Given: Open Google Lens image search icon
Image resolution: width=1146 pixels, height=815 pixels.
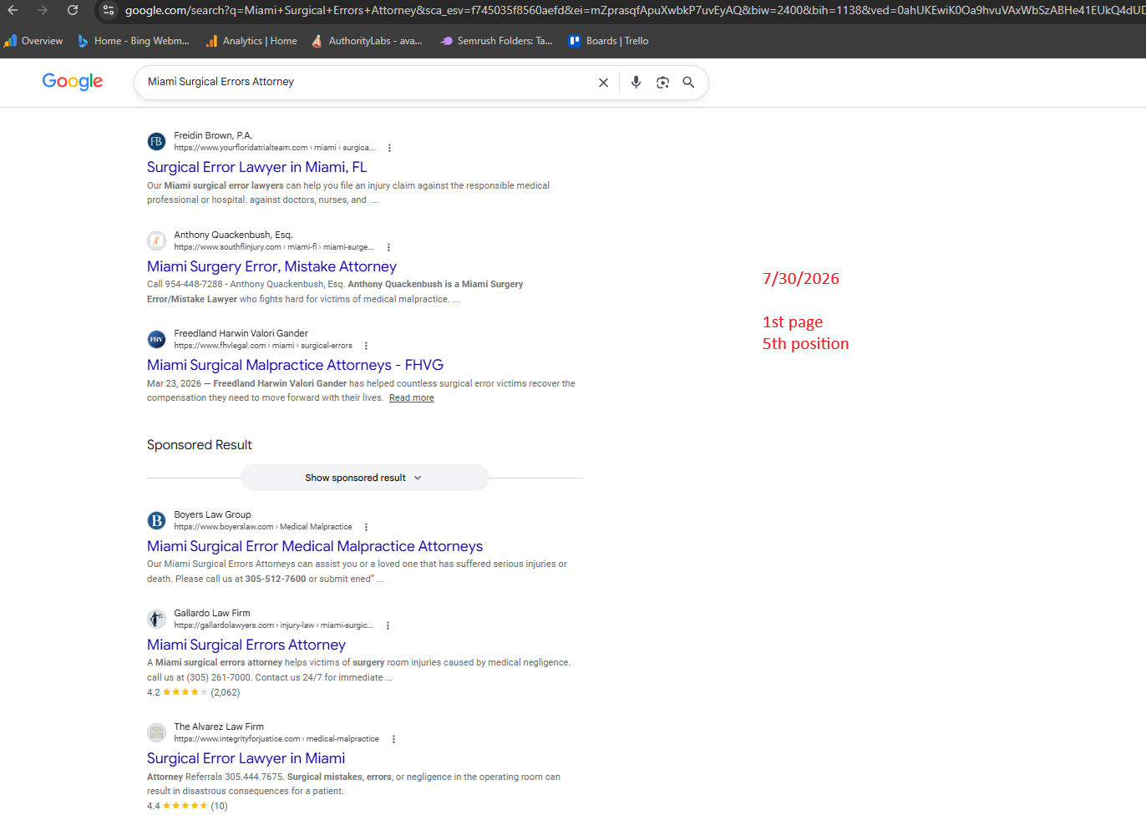Looking at the screenshot, I should (662, 82).
